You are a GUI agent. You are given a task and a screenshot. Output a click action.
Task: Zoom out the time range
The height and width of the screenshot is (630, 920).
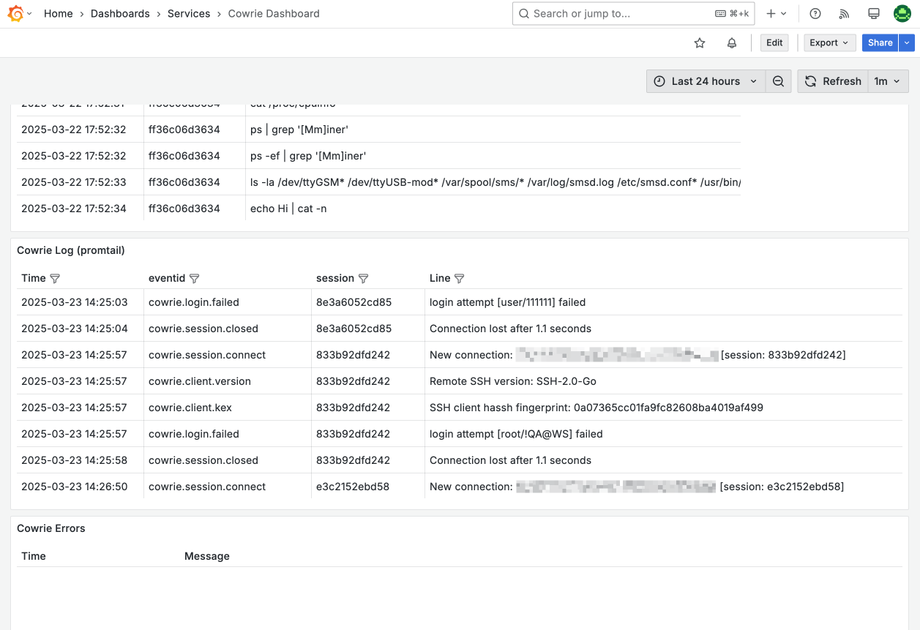778,81
